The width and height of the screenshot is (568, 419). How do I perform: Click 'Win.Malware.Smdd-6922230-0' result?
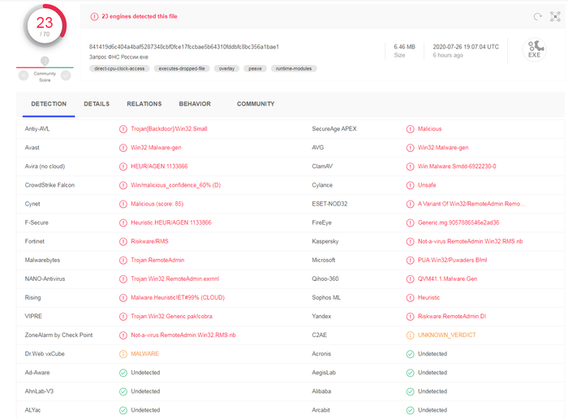(457, 166)
